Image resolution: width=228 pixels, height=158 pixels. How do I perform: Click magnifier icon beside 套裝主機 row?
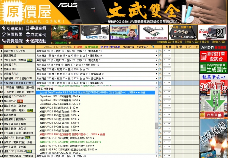click(x=160, y=51)
